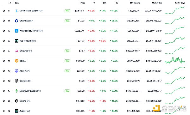Sort by rank number column header
Viewport: 190px width, 115px height.
pos(9,3)
